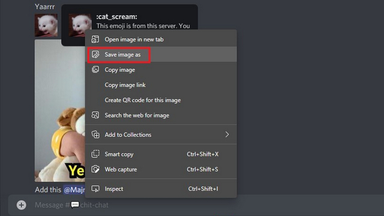The width and height of the screenshot is (384, 216).
Task: Select Save image as menu entry
Action: [x=161, y=55]
